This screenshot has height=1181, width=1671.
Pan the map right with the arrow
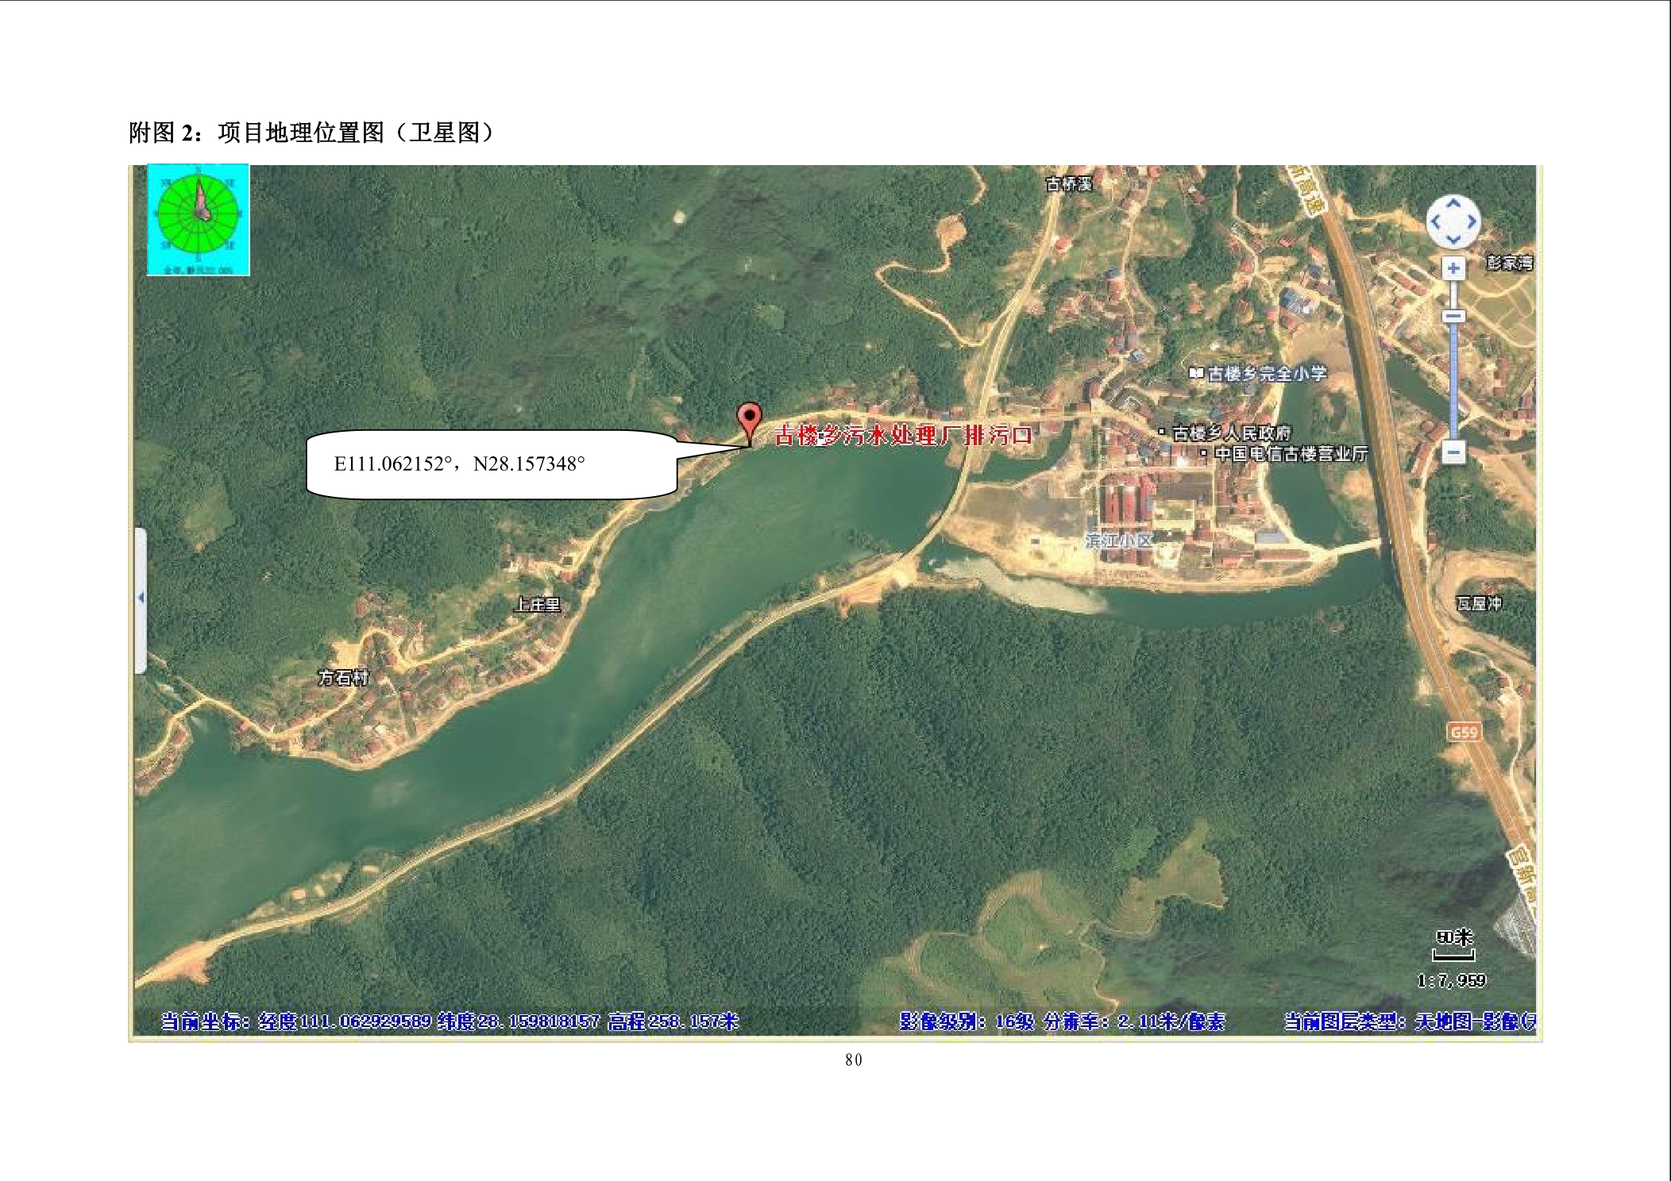1471,221
